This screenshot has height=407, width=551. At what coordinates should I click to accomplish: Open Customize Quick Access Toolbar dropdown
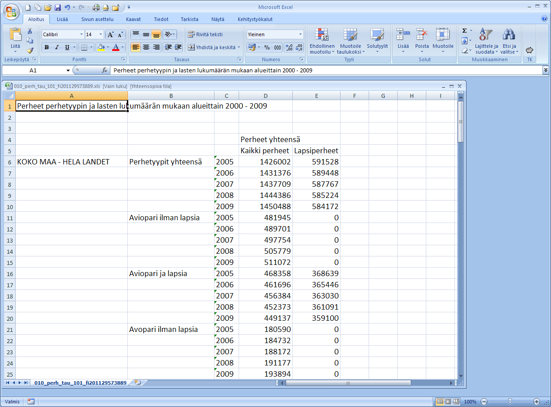click(x=129, y=8)
